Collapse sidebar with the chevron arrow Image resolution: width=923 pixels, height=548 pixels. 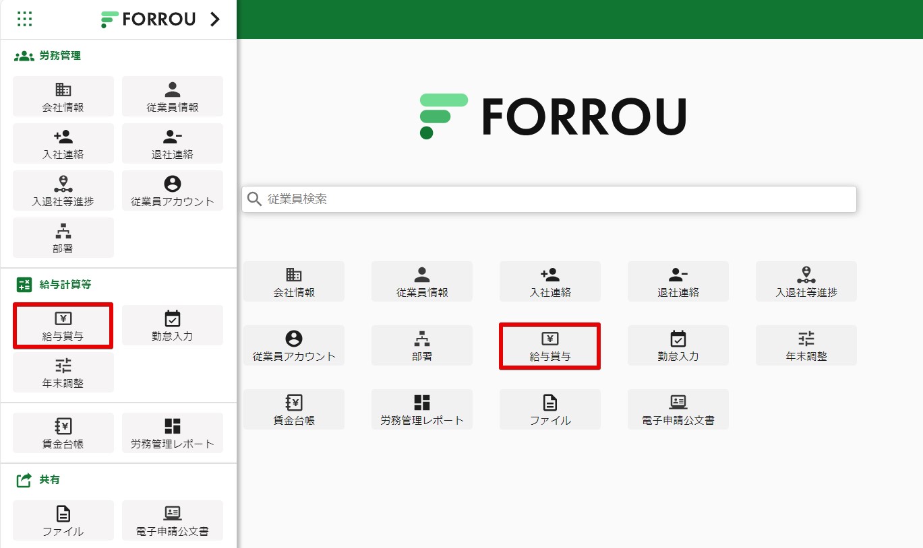[215, 20]
